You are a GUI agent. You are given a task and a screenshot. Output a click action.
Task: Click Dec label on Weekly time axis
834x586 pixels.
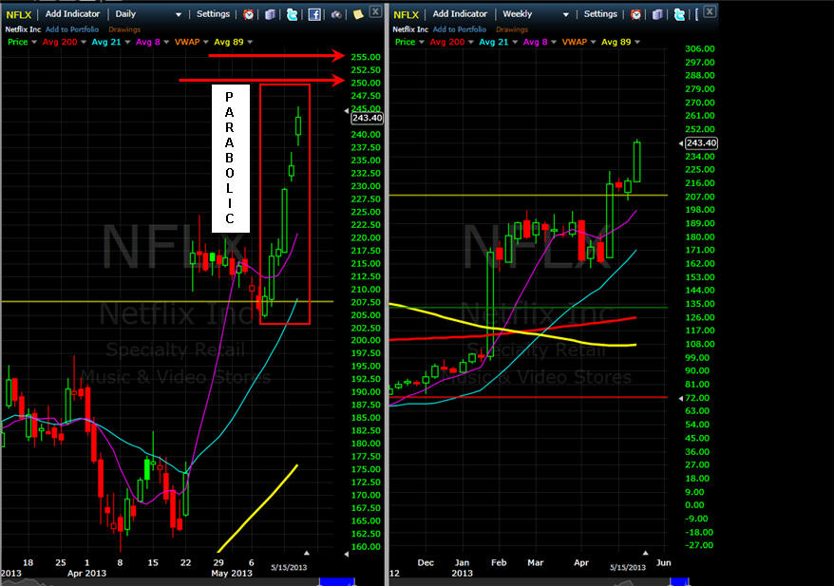click(x=426, y=562)
